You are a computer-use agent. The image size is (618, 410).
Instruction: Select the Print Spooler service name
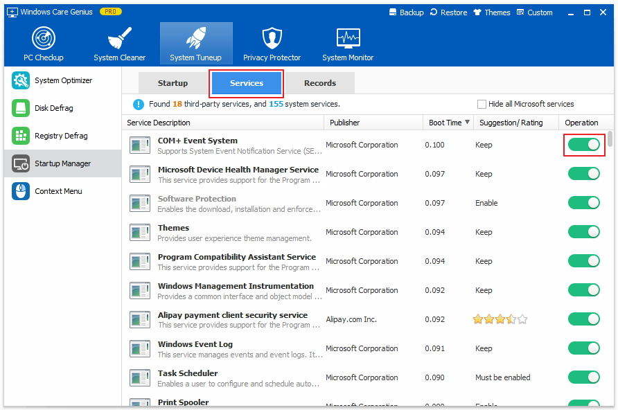(184, 402)
